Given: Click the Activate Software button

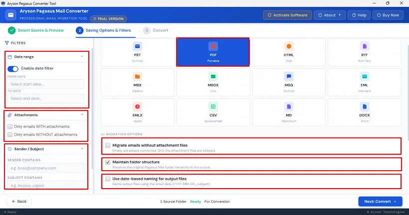Looking at the screenshot, I should pos(287,15).
